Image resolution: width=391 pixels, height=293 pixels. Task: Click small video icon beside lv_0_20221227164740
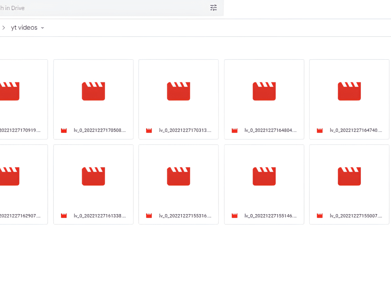(x=320, y=130)
